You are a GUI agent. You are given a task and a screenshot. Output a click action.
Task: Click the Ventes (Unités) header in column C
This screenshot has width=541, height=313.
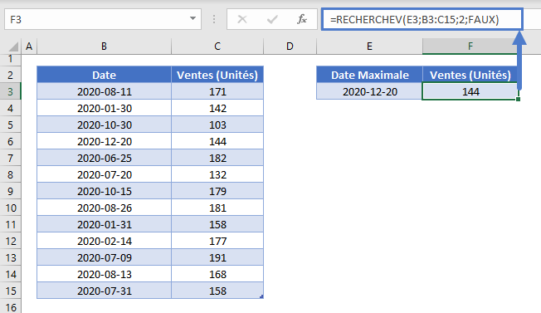[x=217, y=75]
